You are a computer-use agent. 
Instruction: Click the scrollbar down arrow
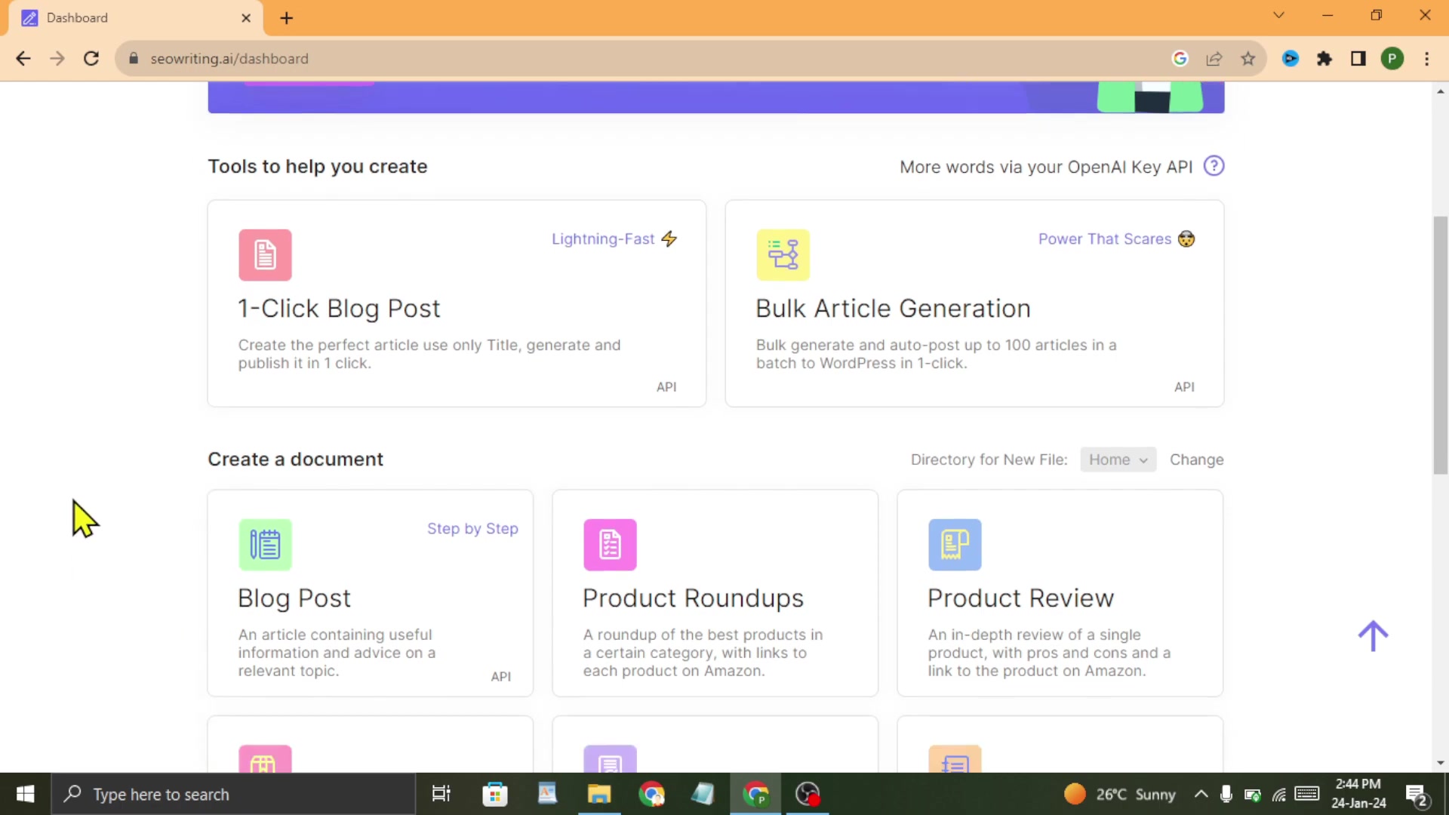pyautogui.click(x=1441, y=763)
